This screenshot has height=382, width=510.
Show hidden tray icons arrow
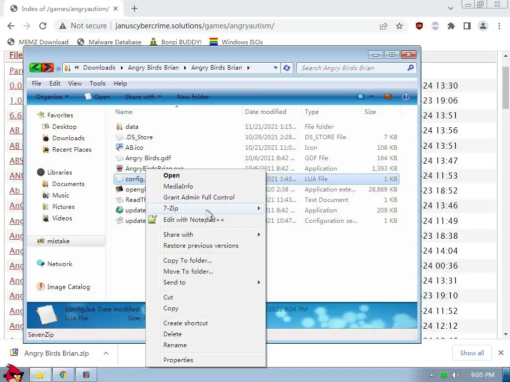click(x=431, y=375)
